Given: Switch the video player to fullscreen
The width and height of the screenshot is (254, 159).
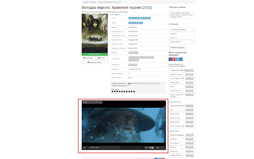Looking at the screenshot, I should 163,147.
